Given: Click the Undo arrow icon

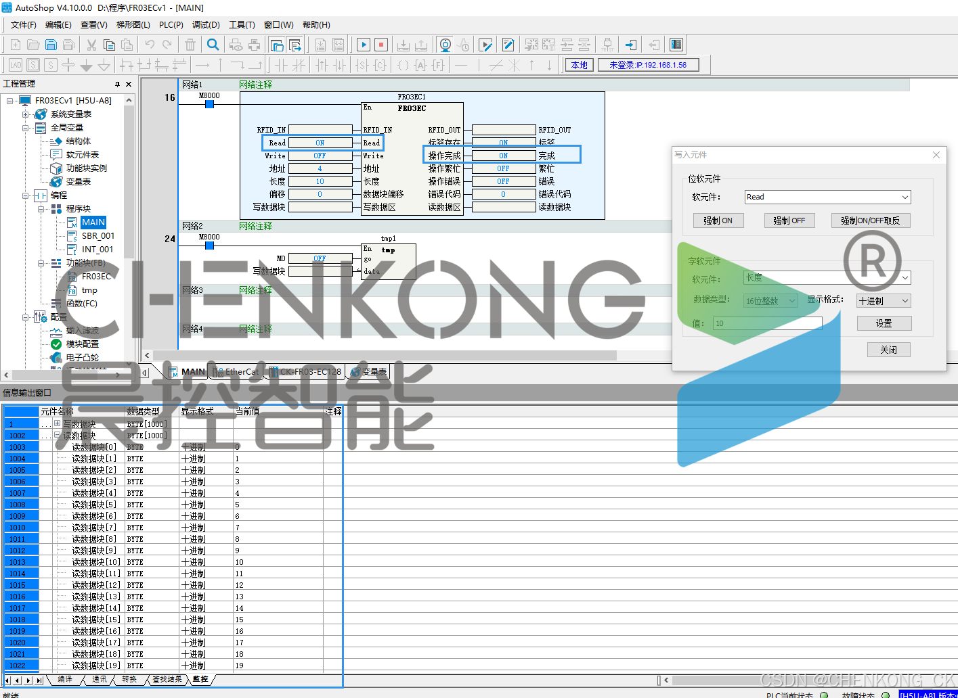Looking at the screenshot, I should pyautogui.click(x=150, y=45).
